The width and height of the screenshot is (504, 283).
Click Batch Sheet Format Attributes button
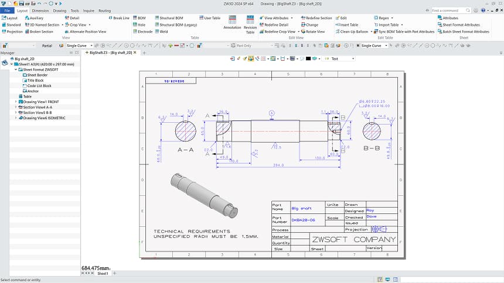(x=465, y=32)
